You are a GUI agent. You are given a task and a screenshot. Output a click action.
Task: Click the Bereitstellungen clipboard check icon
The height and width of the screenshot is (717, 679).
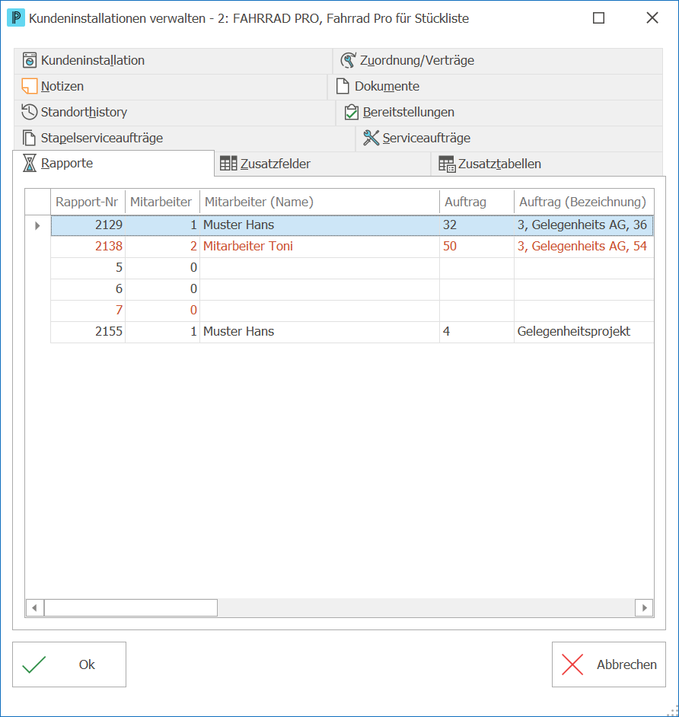(351, 112)
